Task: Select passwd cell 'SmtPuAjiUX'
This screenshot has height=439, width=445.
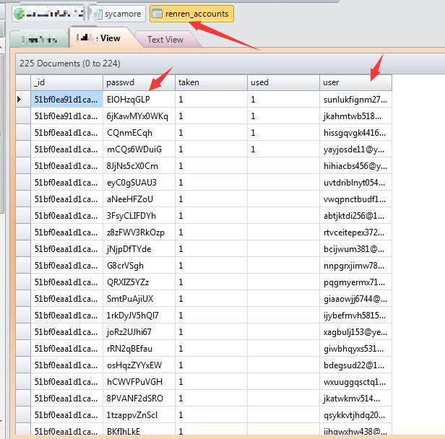Action: pos(139,299)
